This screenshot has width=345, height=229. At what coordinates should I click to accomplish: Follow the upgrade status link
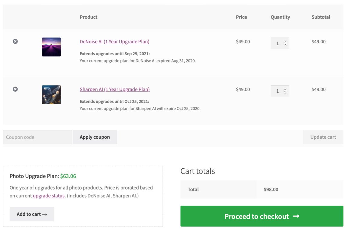pyautogui.click(x=49, y=196)
